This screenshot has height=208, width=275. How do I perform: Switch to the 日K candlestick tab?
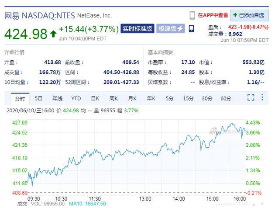tap(95, 98)
